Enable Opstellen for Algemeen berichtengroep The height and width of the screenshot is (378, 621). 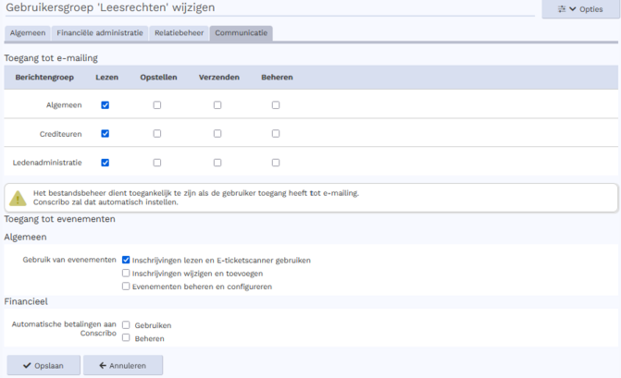click(x=157, y=105)
